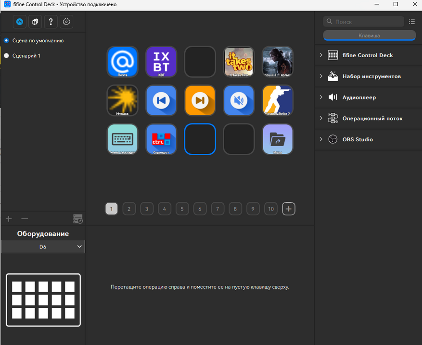Viewport: 422px width, 345px height.
Task: Select the mute sound key
Action: (x=239, y=100)
